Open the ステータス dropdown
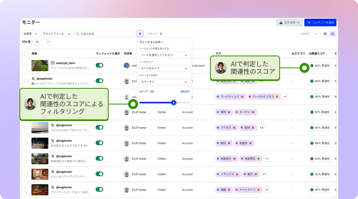The image size is (358, 199). [x=164, y=82]
